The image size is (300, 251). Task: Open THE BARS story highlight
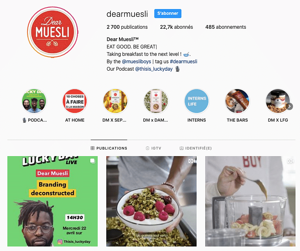click(x=237, y=101)
